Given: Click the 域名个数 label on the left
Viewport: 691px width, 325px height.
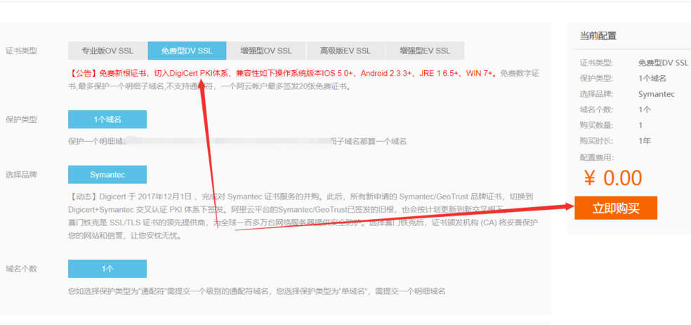Looking at the screenshot, I should 21,269.
